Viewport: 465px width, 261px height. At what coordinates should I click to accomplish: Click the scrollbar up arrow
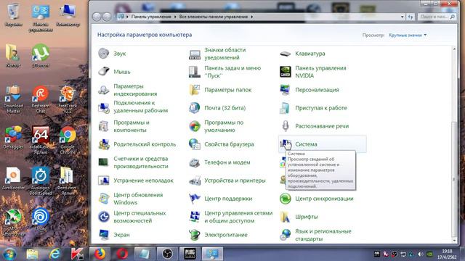[x=453, y=49]
